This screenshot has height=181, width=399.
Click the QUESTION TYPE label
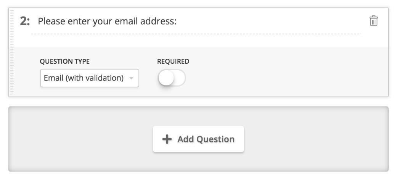pos(64,61)
